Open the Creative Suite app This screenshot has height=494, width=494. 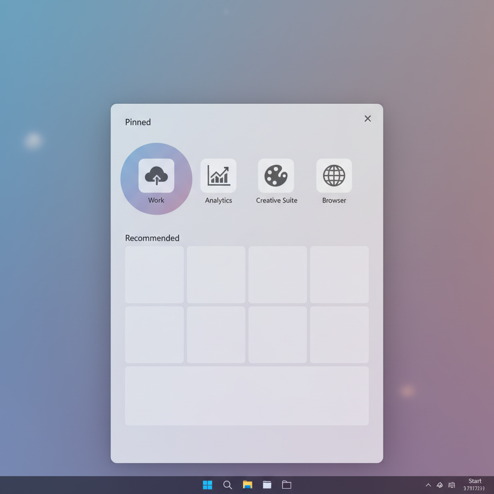pos(276,175)
